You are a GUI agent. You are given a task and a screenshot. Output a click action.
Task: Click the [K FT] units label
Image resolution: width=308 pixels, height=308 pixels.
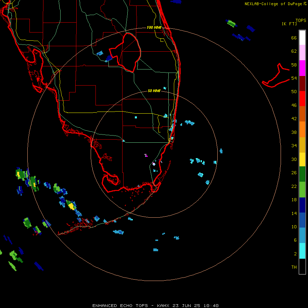[289, 24]
